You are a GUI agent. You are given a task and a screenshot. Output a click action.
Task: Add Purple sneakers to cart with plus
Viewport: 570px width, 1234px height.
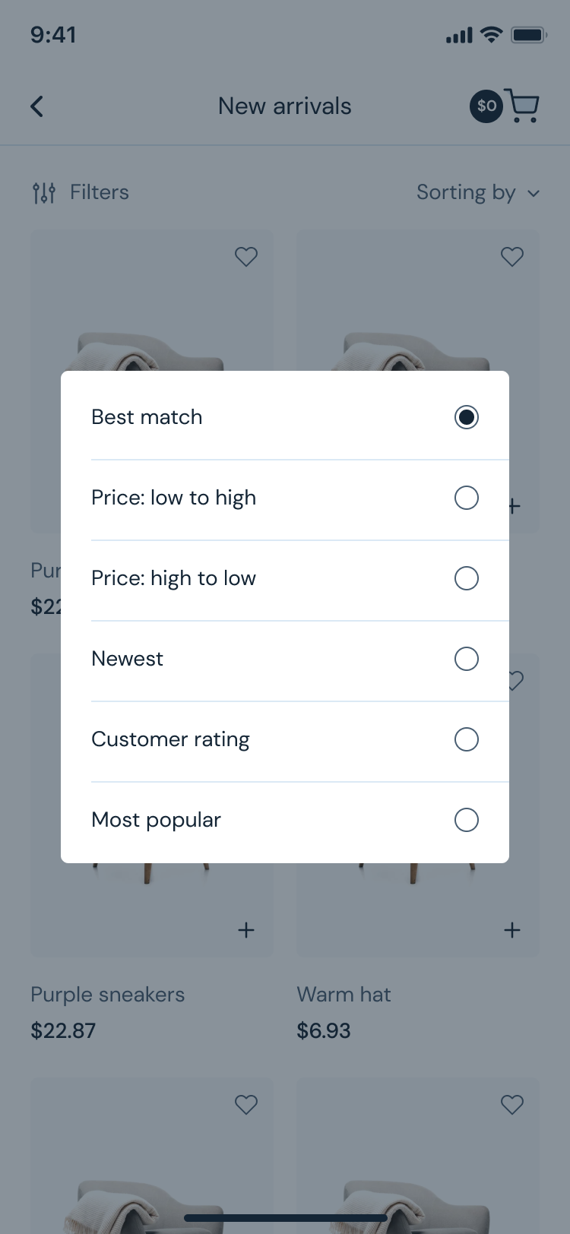pos(245,930)
